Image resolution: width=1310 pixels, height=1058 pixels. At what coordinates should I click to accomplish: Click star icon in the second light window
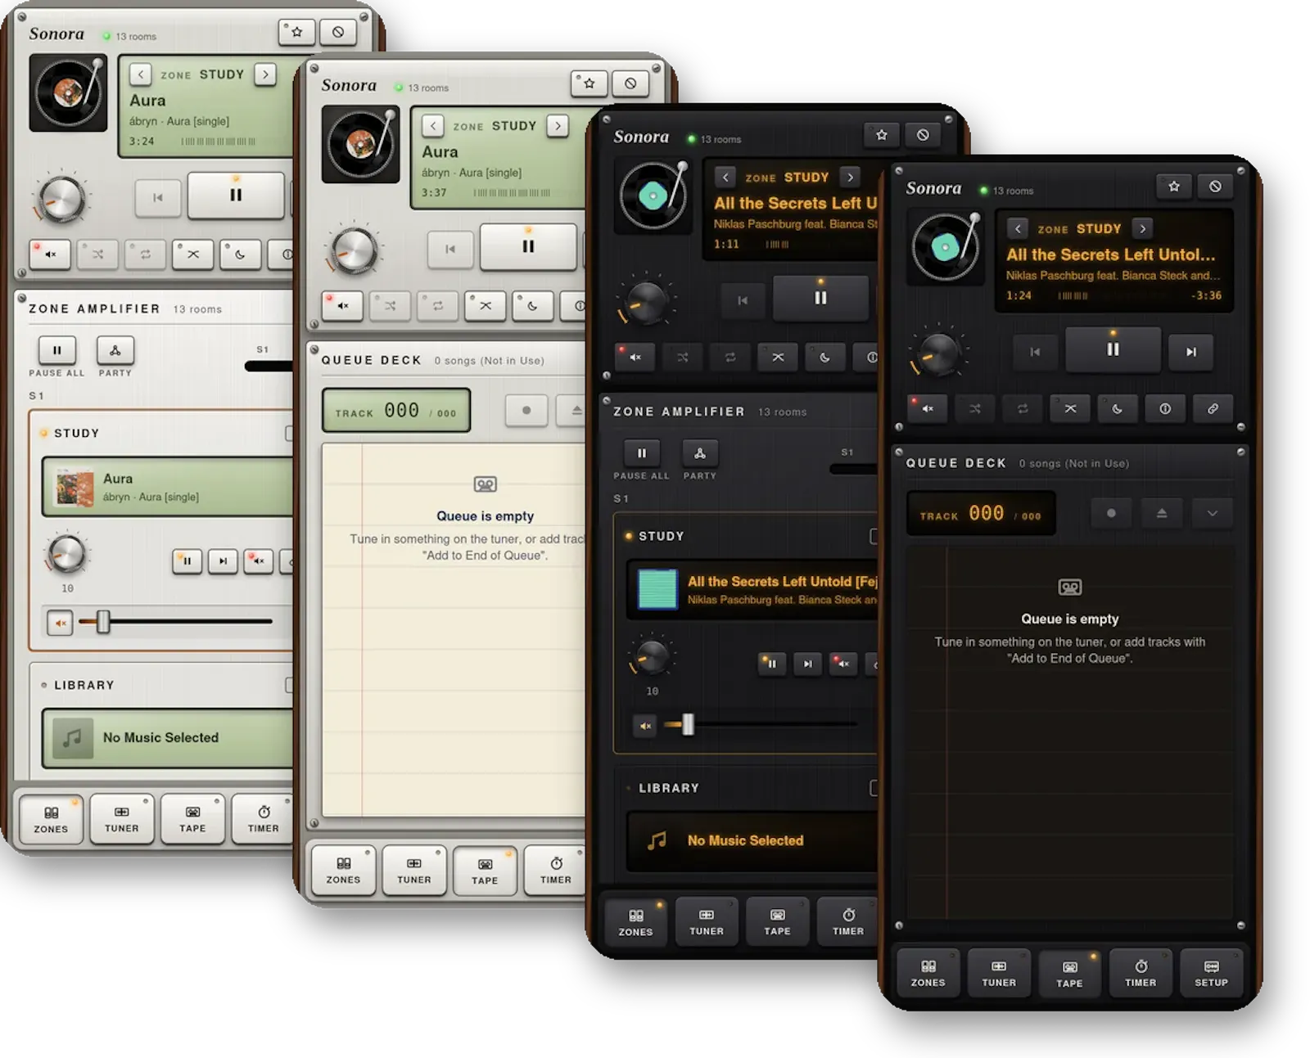point(589,83)
